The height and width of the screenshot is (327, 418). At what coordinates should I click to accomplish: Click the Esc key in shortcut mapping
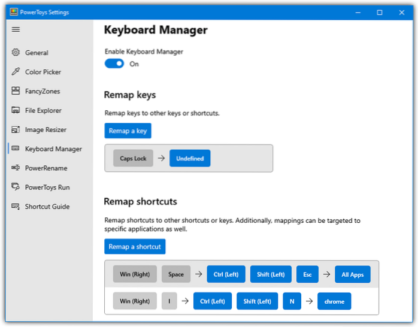point(307,275)
